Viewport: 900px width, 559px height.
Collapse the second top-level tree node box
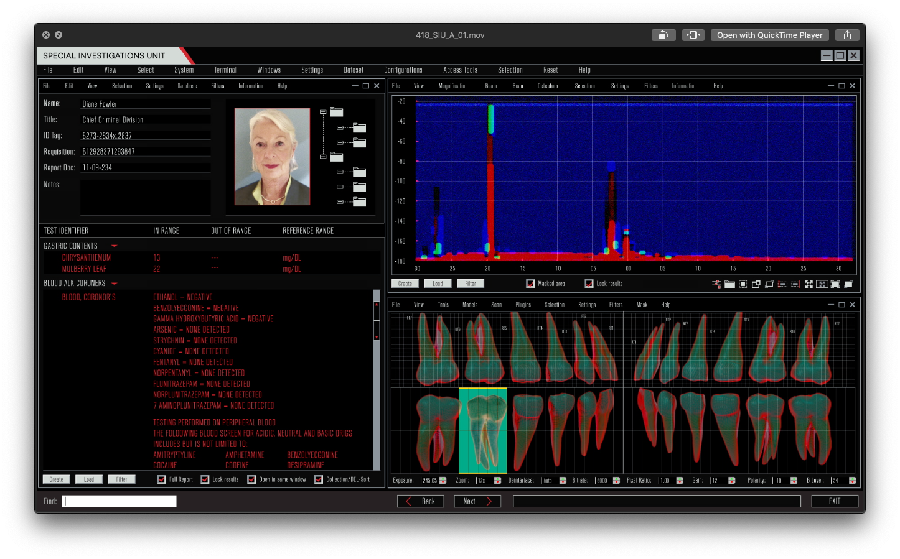(323, 157)
